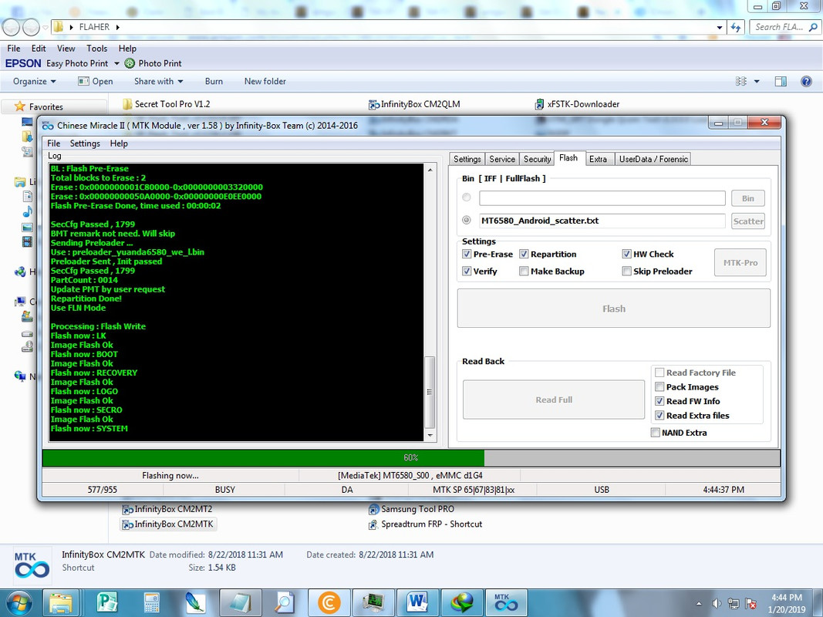Open the Explorer help icon

pos(806,81)
